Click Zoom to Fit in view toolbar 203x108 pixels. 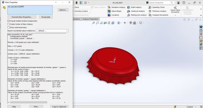pos(93,23)
